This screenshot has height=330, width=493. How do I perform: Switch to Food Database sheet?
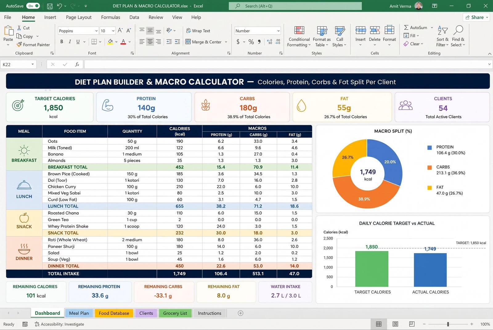(114, 313)
